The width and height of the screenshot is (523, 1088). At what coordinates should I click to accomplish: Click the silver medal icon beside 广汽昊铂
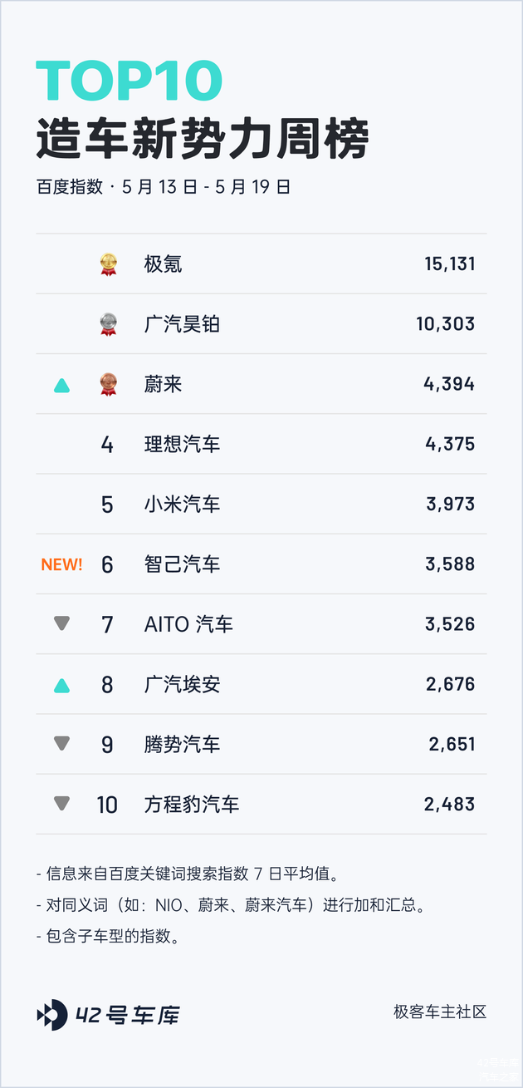pyautogui.click(x=108, y=324)
